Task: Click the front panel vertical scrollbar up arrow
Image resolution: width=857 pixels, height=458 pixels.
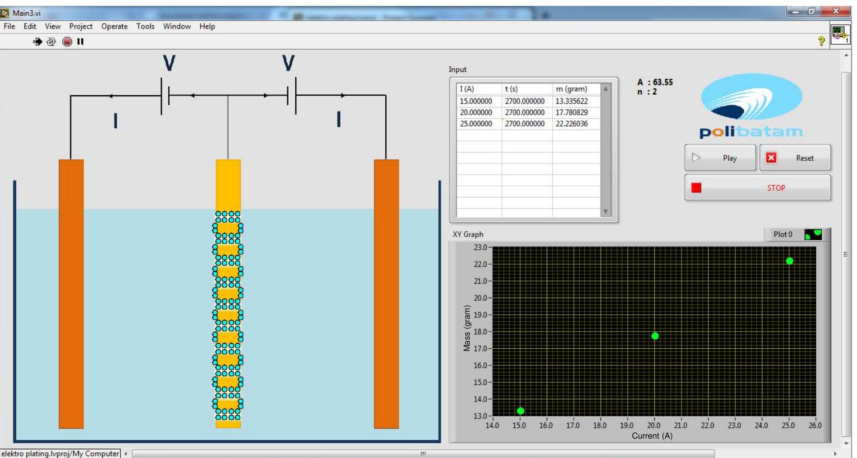Action: click(846, 55)
